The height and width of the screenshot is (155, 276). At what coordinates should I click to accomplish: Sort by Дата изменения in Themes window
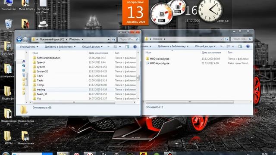pyautogui.click(x=211, y=53)
